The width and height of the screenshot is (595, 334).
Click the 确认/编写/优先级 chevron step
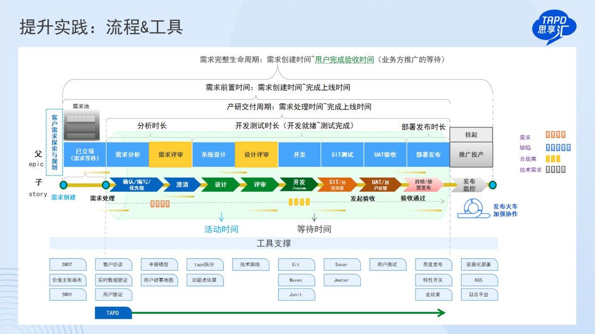[x=137, y=185]
